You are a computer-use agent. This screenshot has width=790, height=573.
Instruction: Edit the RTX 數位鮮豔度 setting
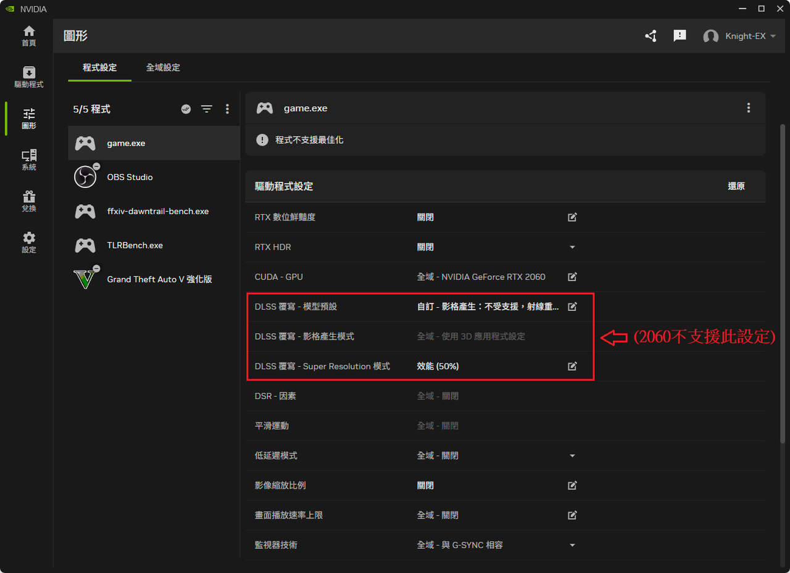pyautogui.click(x=572, y=217)
